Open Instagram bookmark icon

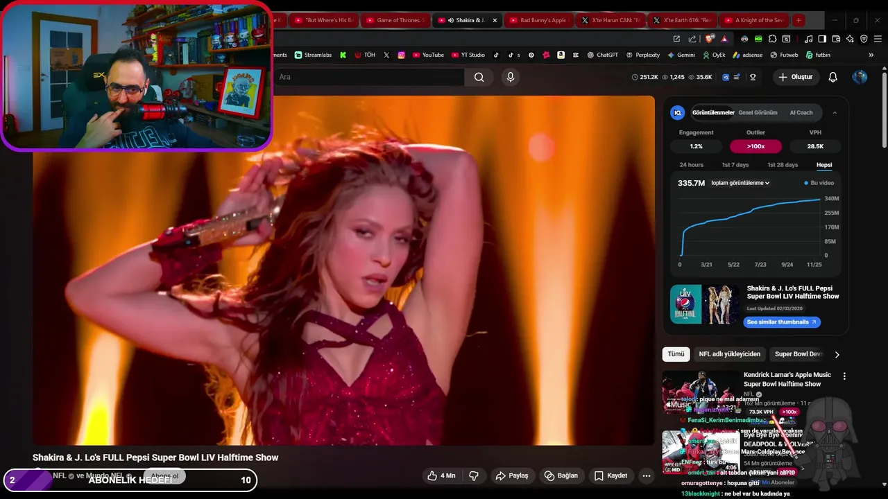[401, 55]
